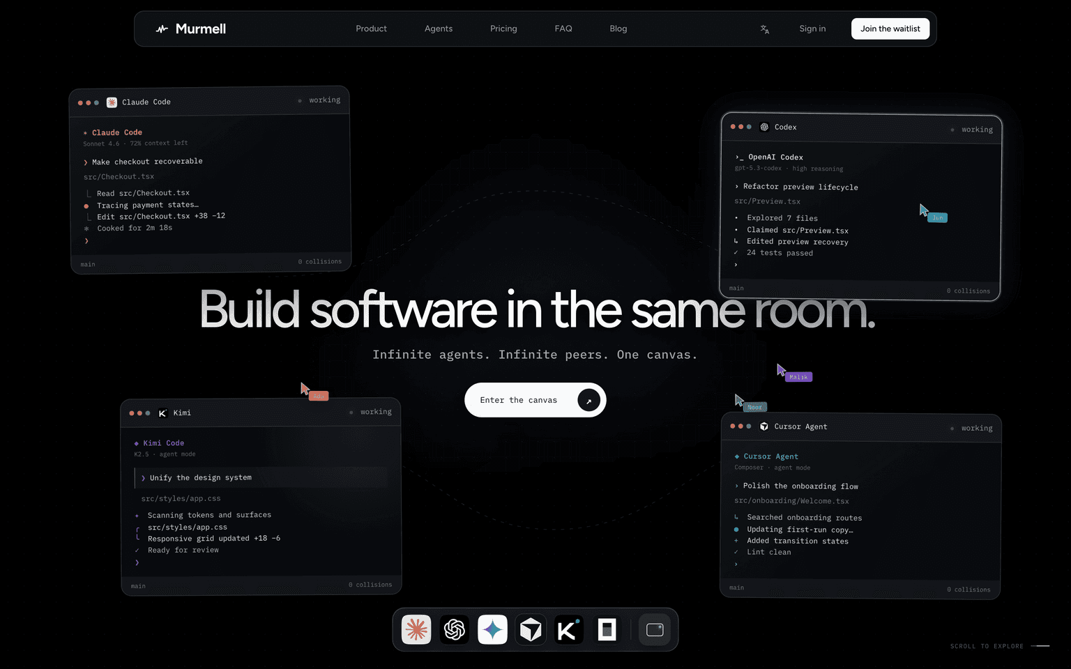This screenshot has width=1071, height=669.
Task: Click src/styles/app.css path under Kimi prompt
Action: tap(181, 499)
